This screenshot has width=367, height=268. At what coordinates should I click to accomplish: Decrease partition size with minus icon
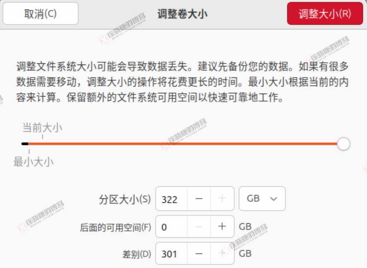click(199, 198)
